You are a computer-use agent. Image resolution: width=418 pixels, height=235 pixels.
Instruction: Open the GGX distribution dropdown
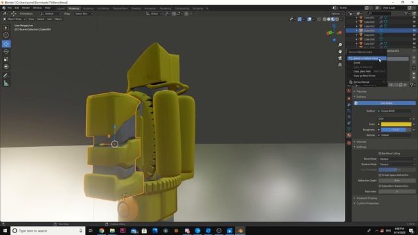394,119
